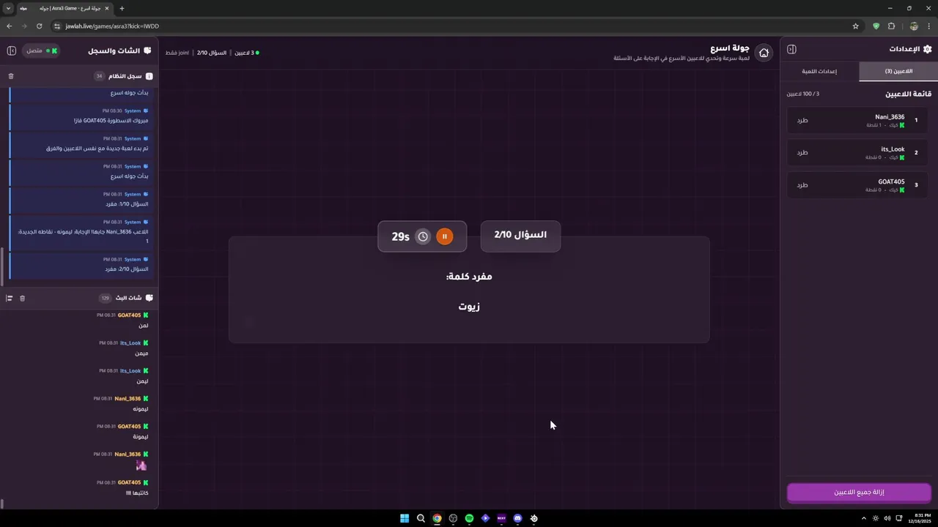The width and height of the screenshot is (938, 527).
Task: Click the connected Kick status badge
Action: pos(42,51)
